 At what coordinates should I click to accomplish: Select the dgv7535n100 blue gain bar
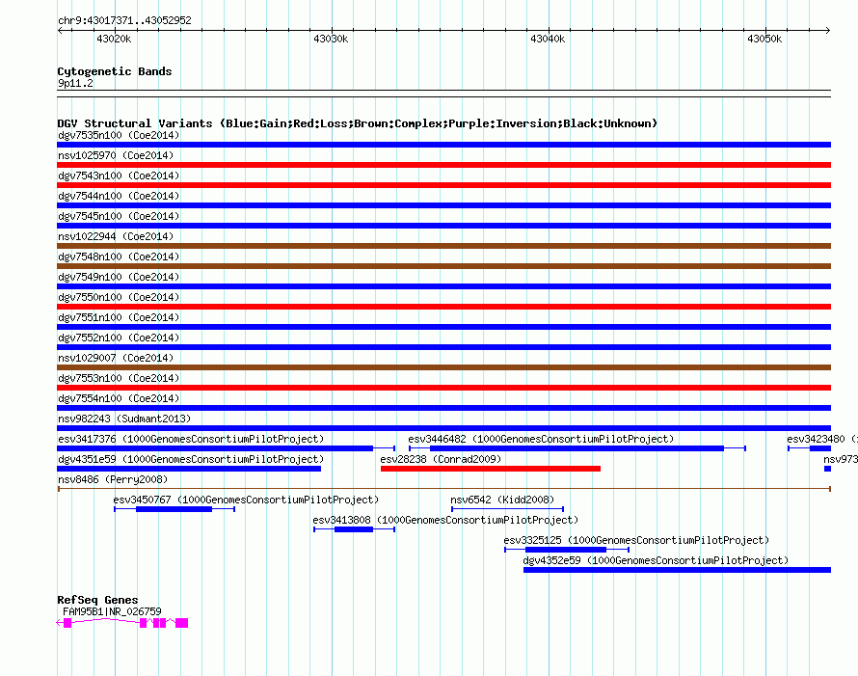click(x=443, y=145)
